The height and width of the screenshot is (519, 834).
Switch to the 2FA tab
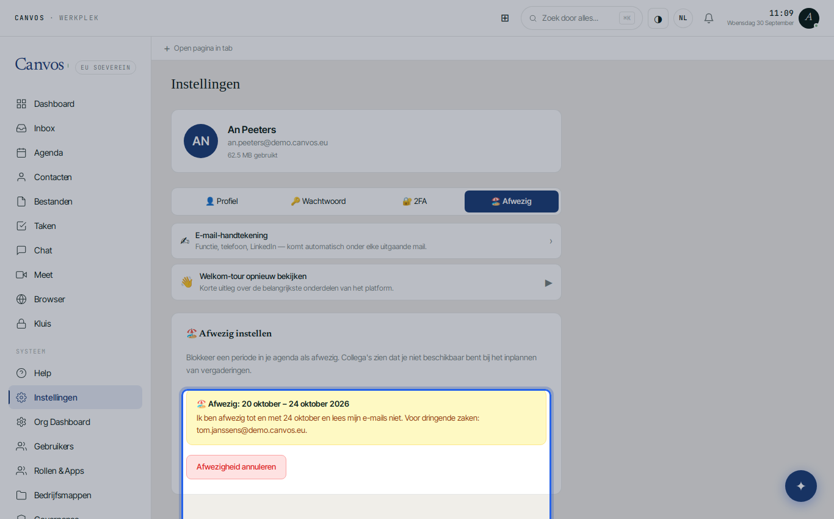(415, 201)
